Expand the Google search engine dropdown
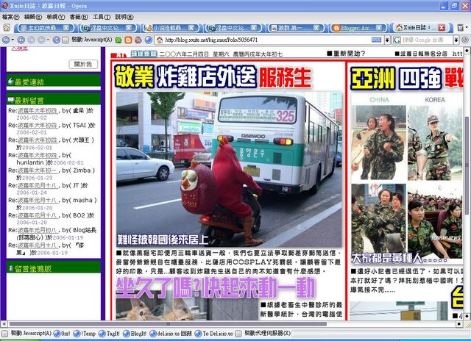This screenshot has width=471, height=341. click(456, 40)
